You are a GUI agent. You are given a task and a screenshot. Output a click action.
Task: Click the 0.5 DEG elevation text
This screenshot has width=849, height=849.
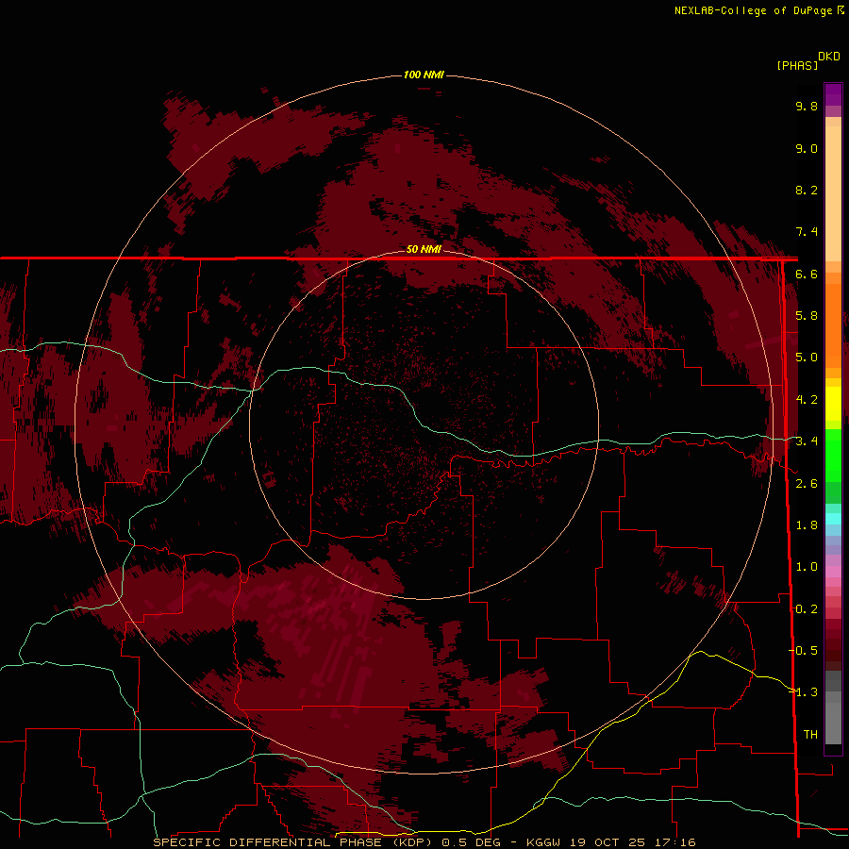click(x=471, y=842)
